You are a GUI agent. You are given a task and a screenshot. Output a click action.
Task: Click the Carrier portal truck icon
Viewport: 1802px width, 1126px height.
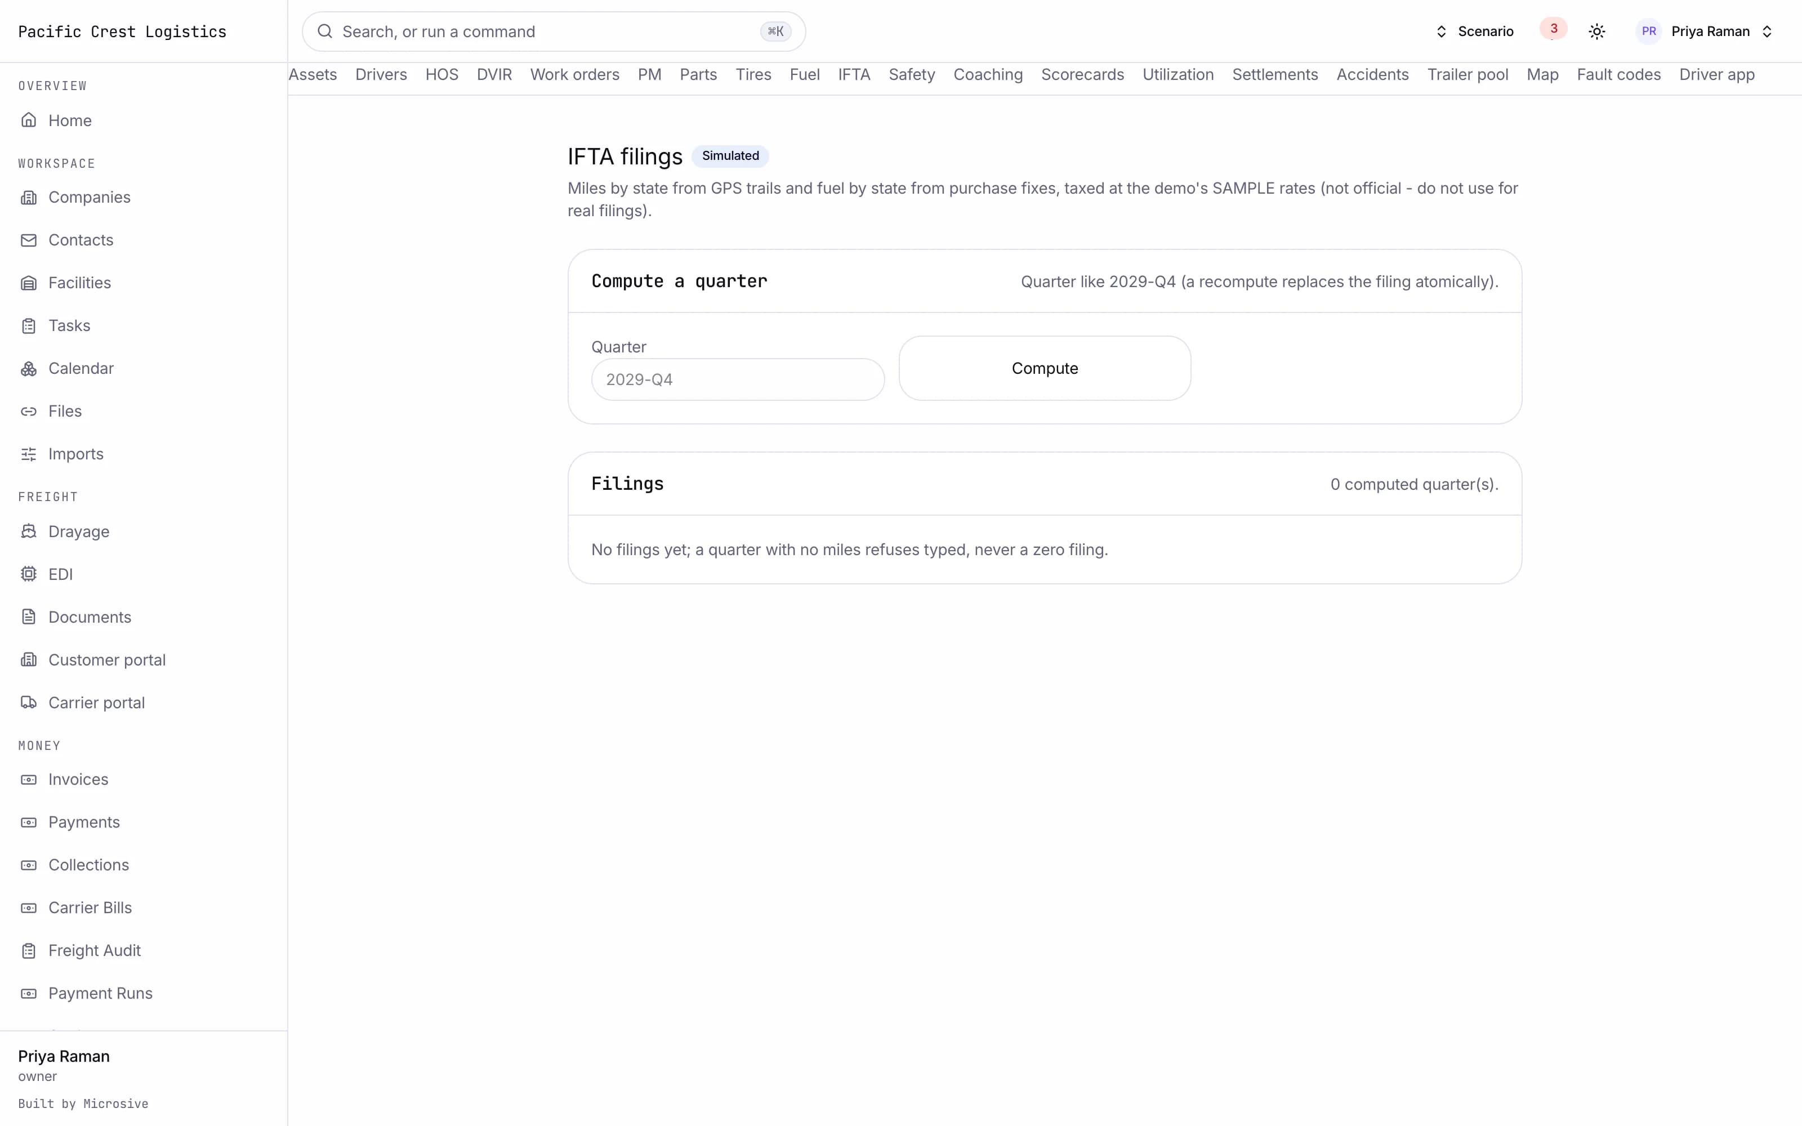(28, 703)
